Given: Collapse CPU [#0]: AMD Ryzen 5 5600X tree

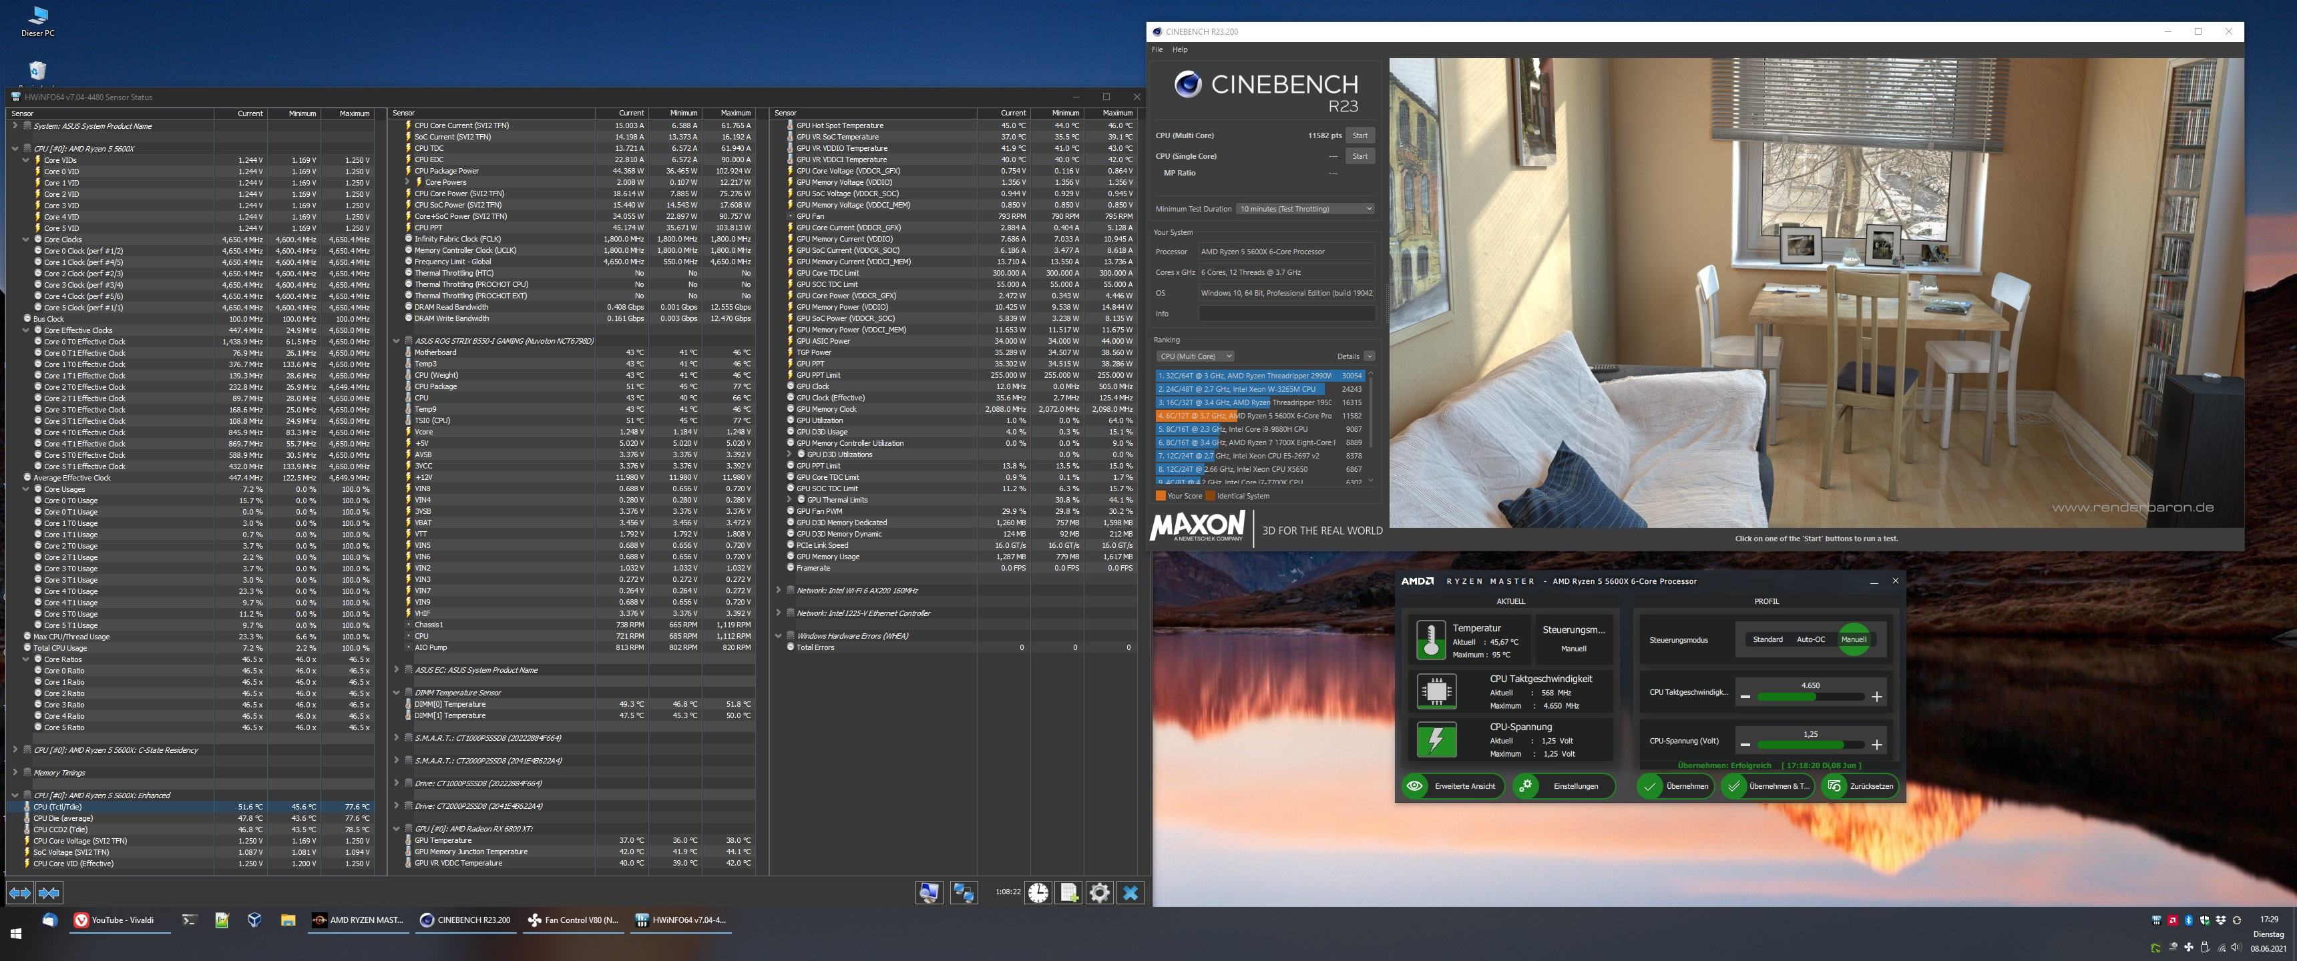Looking at the screenshot, I should point(15,149).
